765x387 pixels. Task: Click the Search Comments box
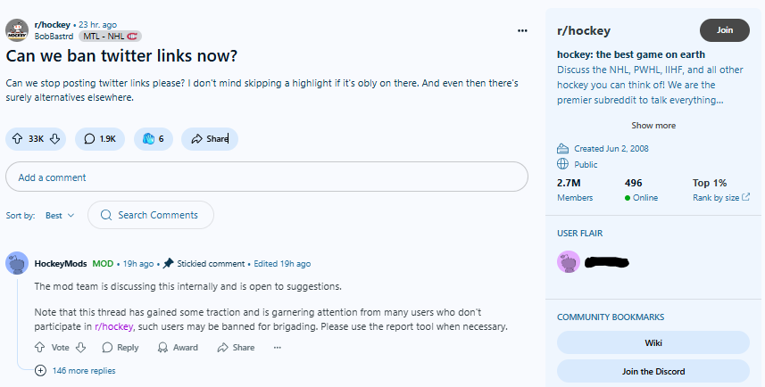pyautogui.click(x=151, y=215)
